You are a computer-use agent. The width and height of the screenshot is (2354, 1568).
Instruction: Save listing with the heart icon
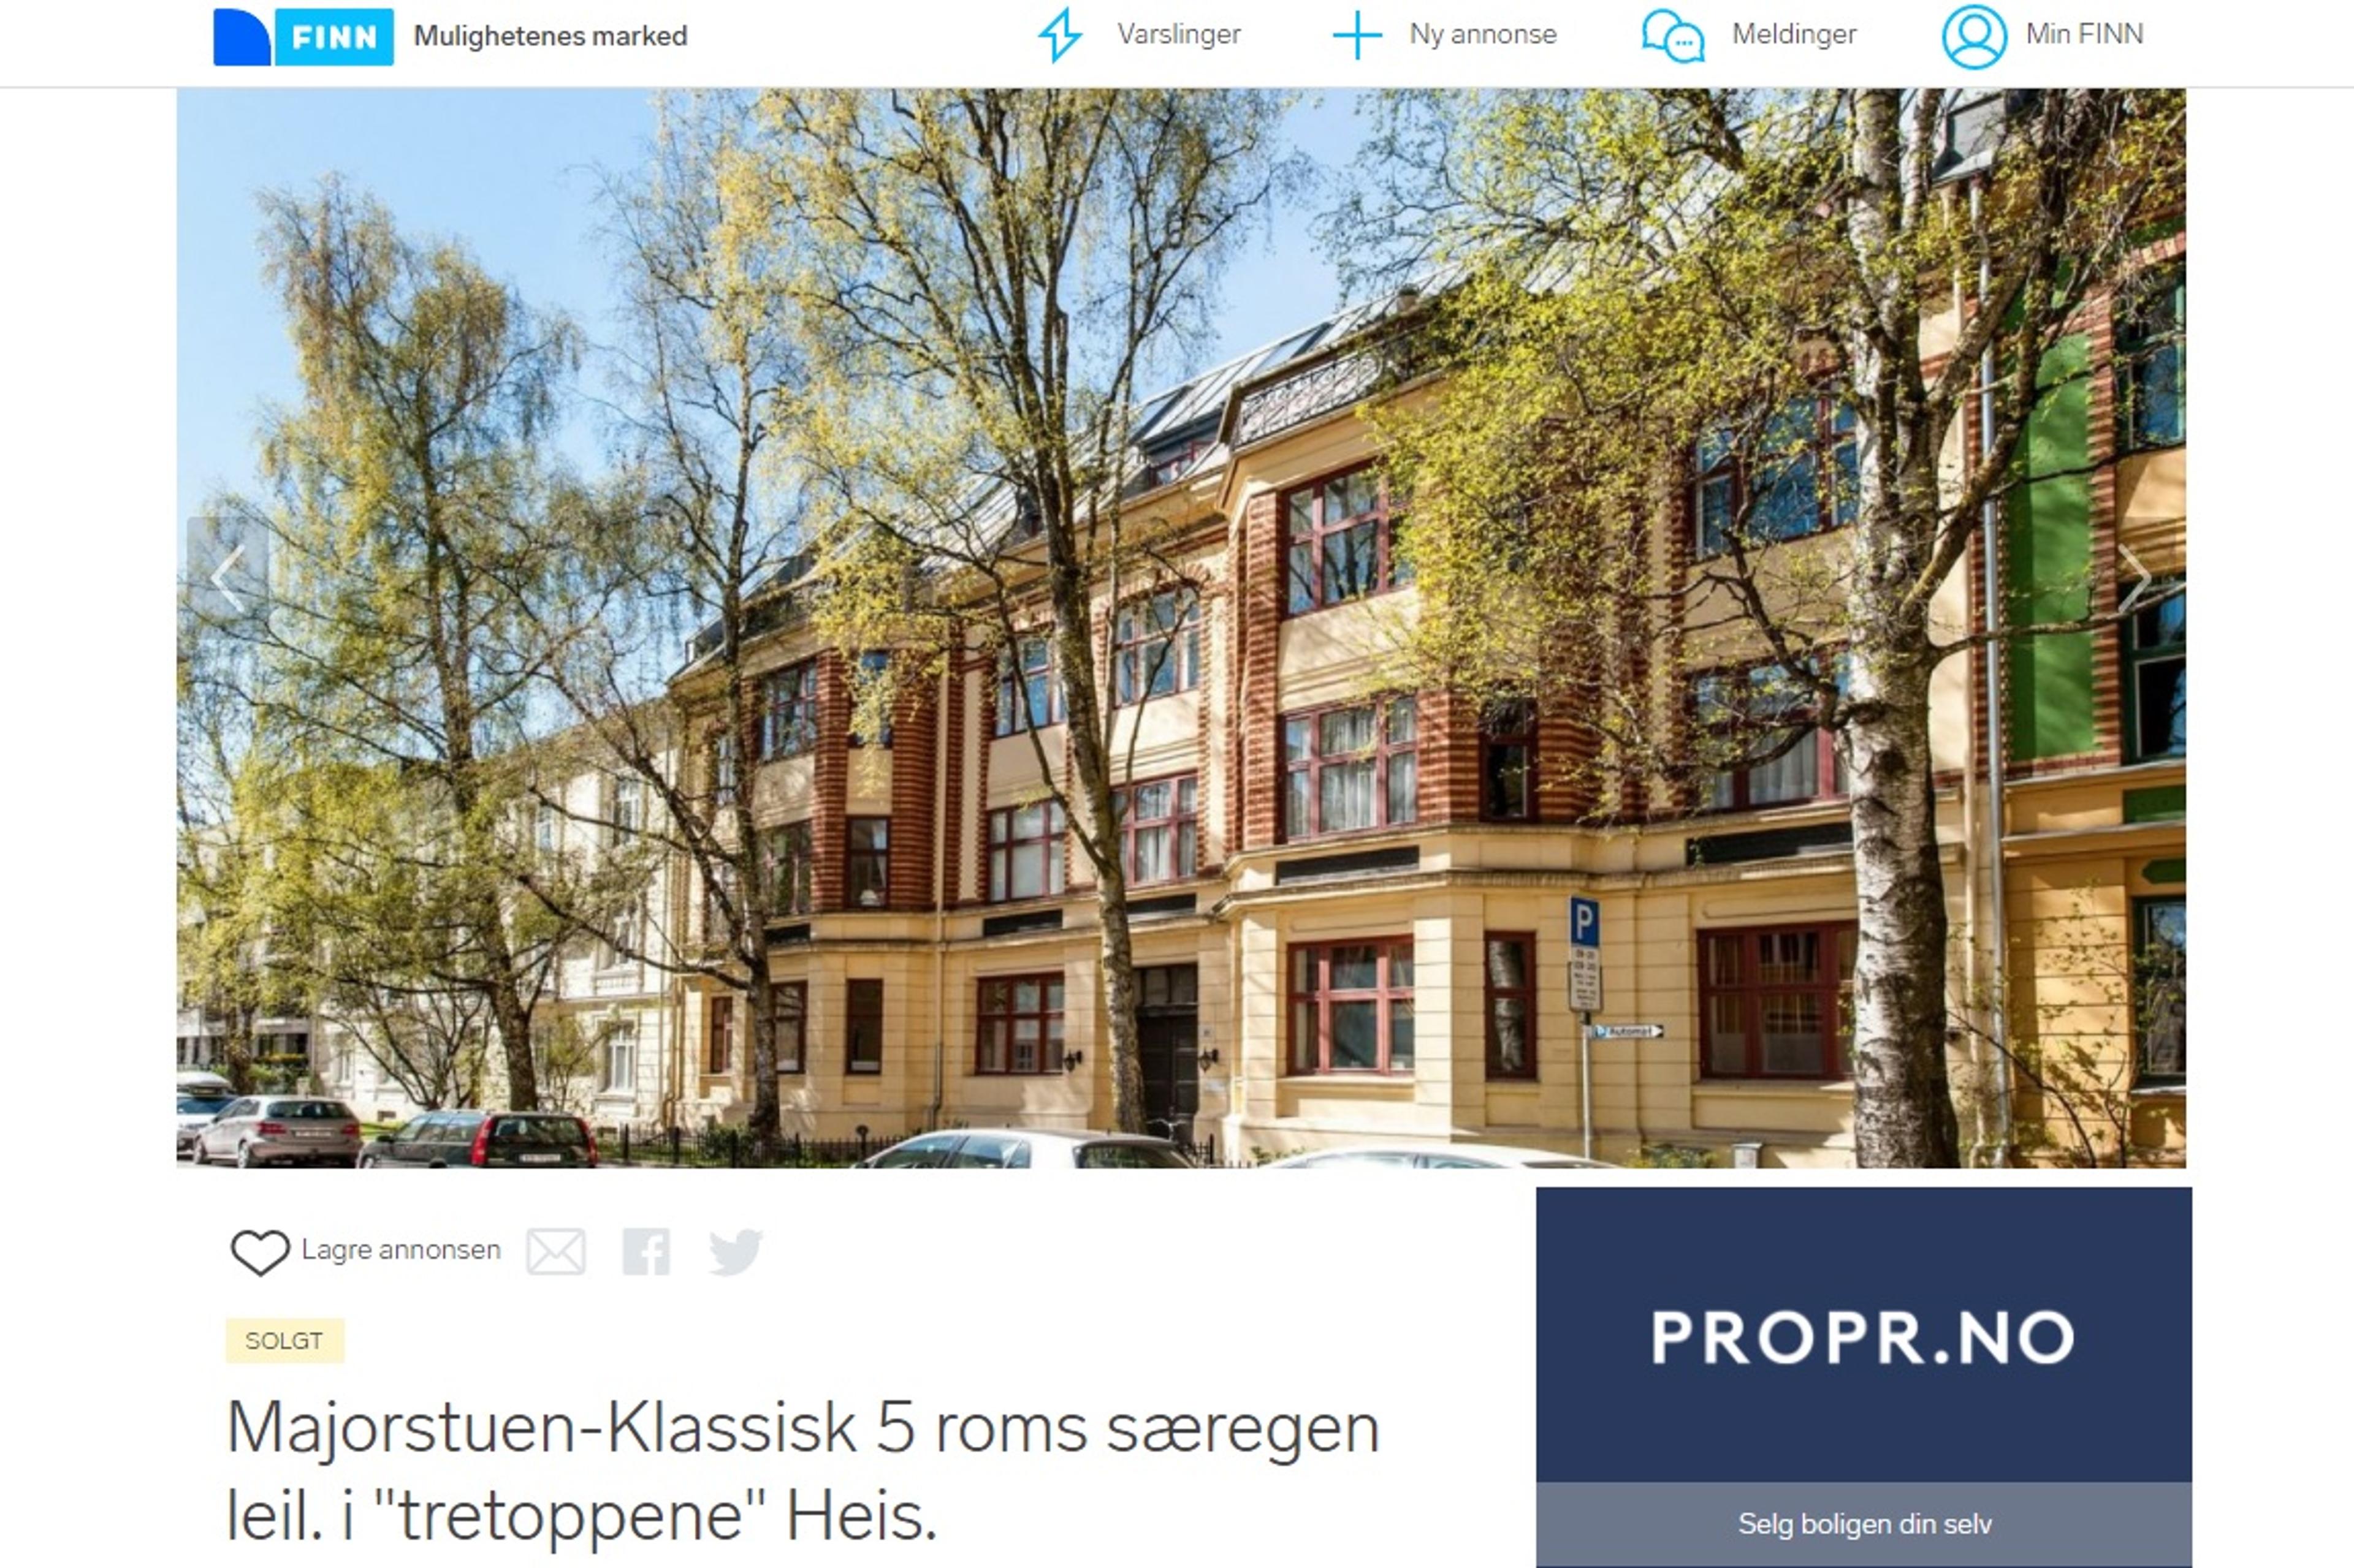[x=260, y=1252]
